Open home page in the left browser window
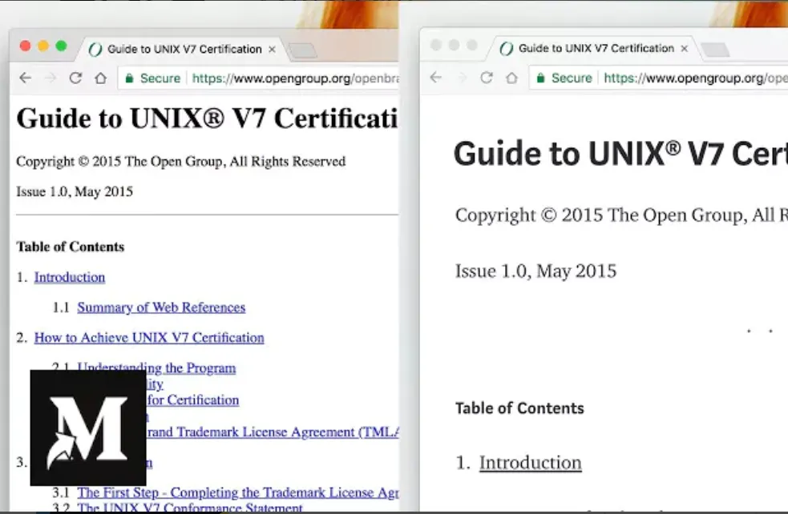788x514 pixels. click(101, 78)
